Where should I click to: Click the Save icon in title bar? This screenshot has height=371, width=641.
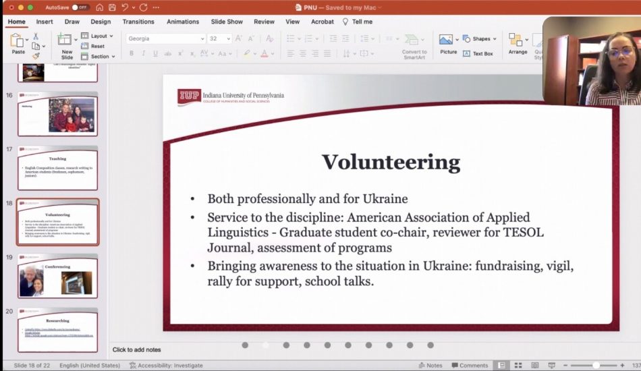coord(112,7)
